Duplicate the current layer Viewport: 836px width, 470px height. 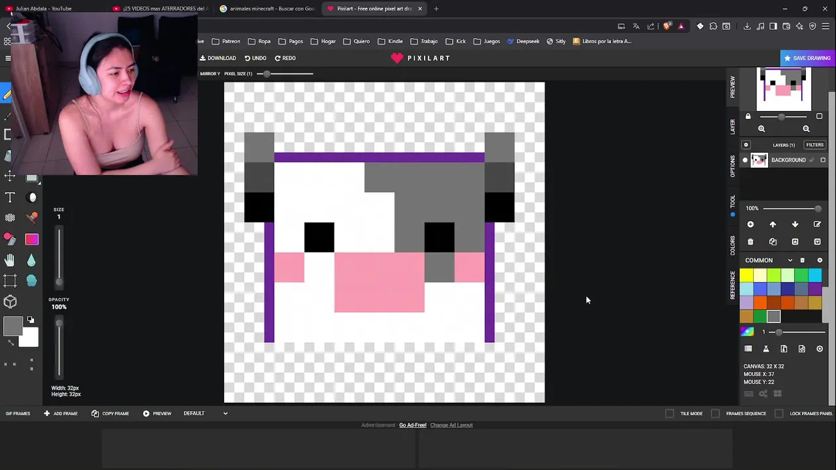[x=773, y=242]
